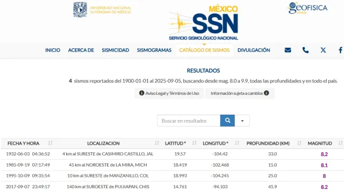Click magnitude 8.2 of 1932 quake
344x193 pixels.
coord(324,154)
